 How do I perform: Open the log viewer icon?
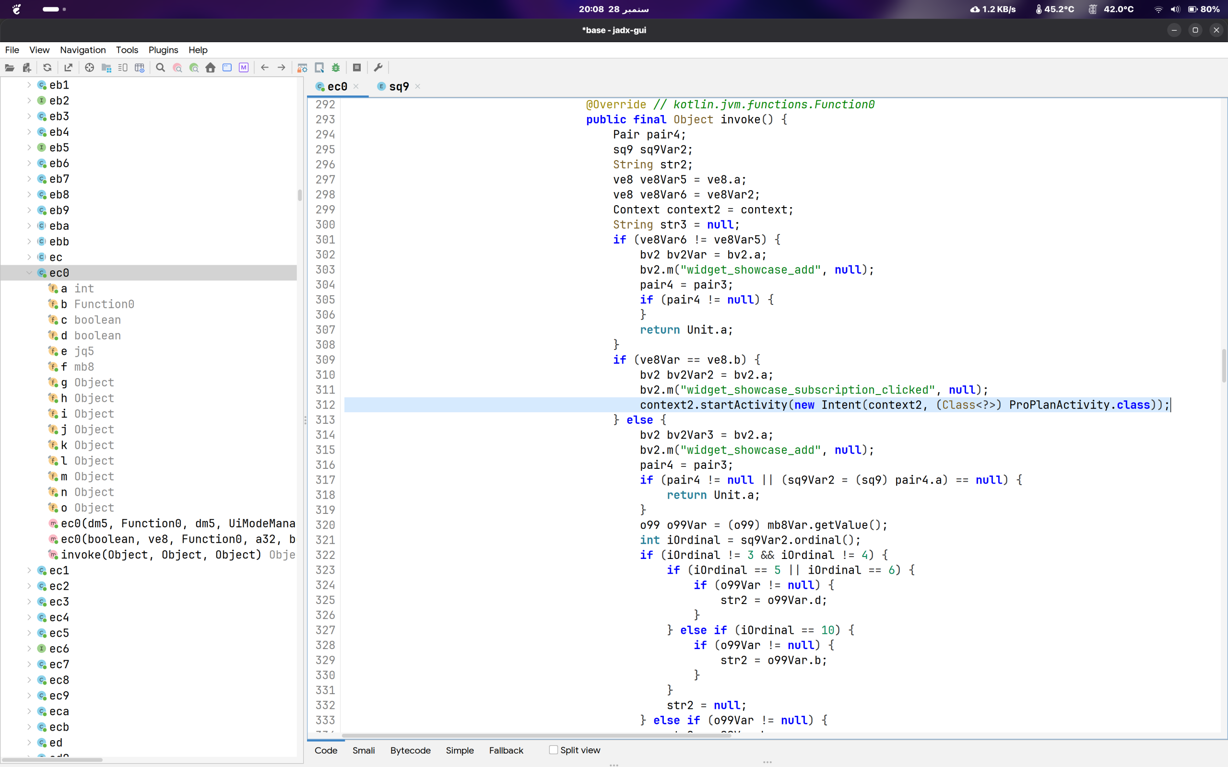click(x=357, y=68)
